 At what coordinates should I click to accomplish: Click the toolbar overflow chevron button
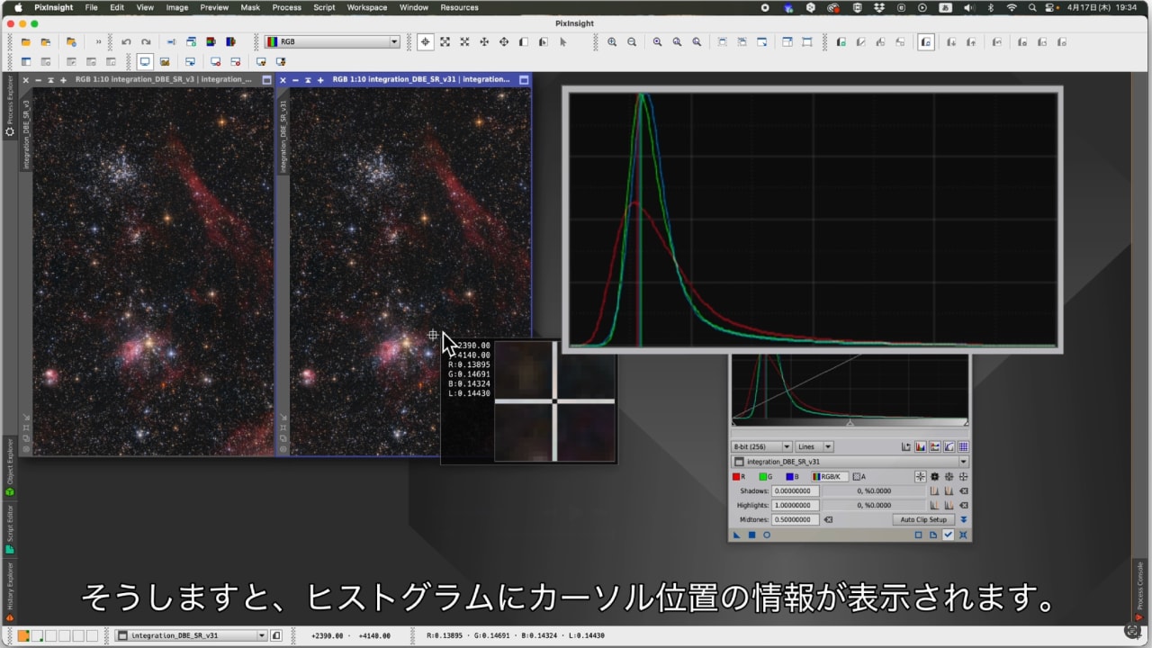(x=98, y=42)
